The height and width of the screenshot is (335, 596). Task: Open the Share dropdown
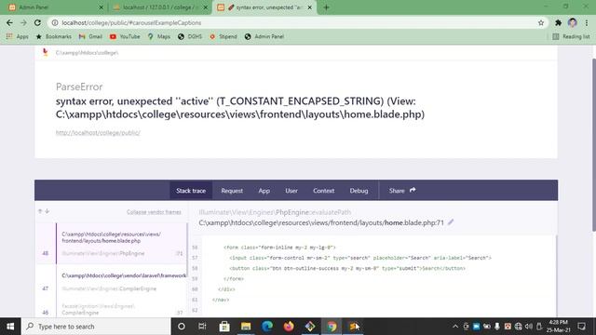[x=402, y=190]
